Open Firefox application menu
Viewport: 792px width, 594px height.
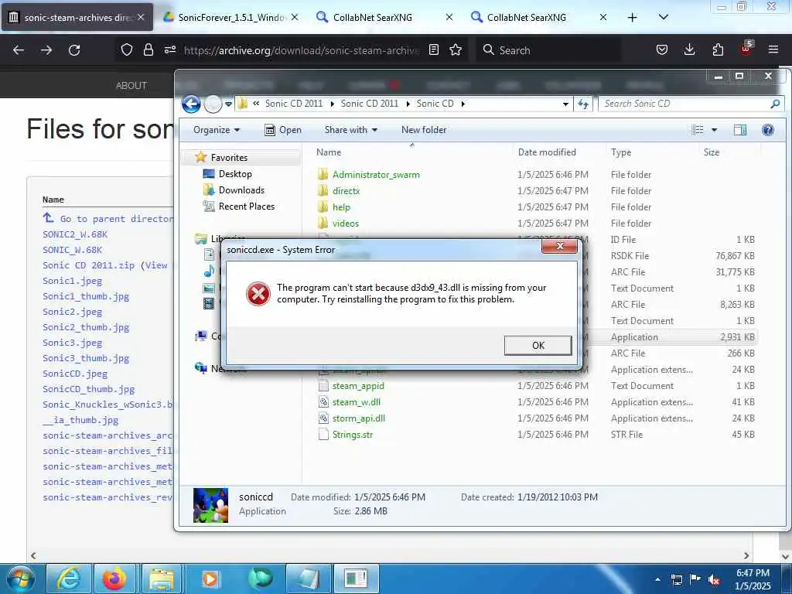click(x=773, y=49)
